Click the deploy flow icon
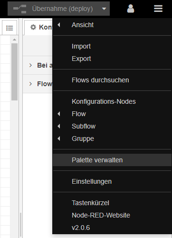172x238 pixels. point(20,9)
